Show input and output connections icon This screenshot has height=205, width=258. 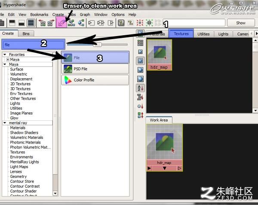(101, 23)
